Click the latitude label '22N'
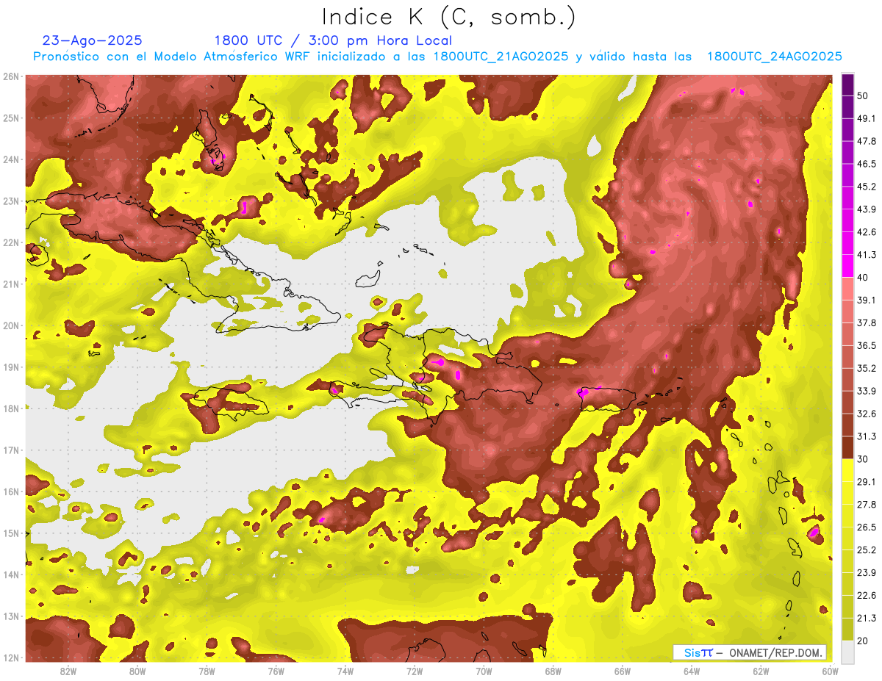The width and height of the screenshot is (882, 681). pyautogui.click(x=11, y=242)
